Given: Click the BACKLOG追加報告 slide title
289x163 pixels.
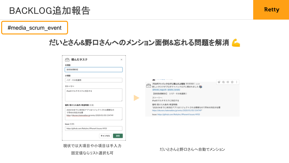Looking at the screenshot, I should coord(50,11).
